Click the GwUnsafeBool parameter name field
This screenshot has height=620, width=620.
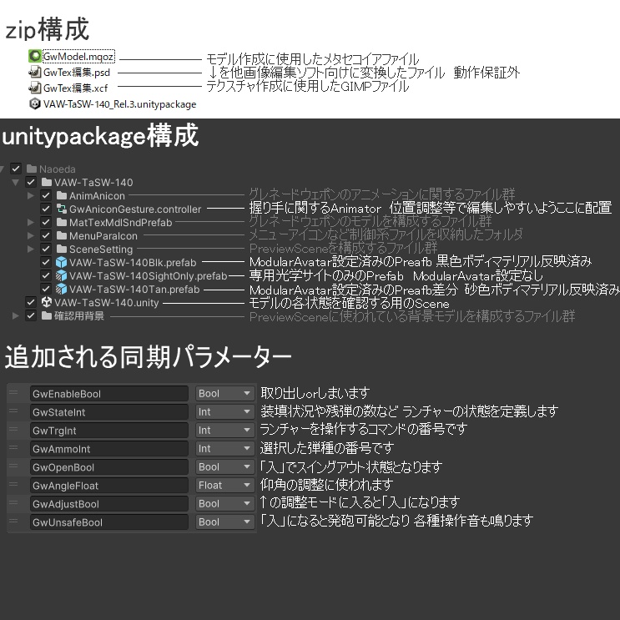click(x=109, y=522)
